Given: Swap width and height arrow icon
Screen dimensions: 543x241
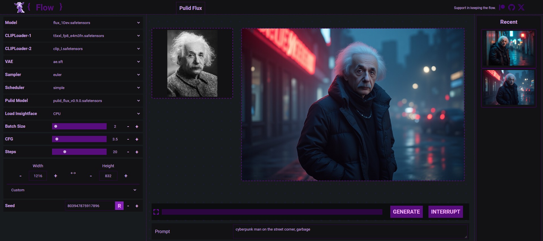Looking at the screenshot, I should 73,173.
